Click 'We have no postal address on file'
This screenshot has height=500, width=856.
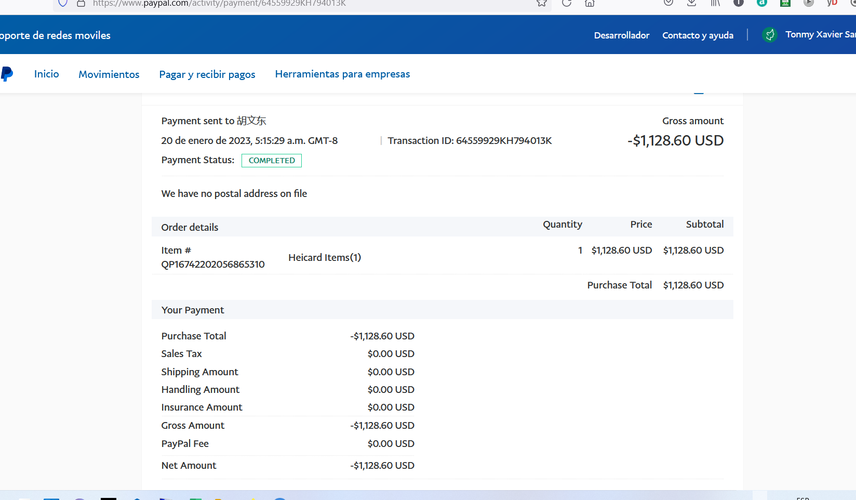point(234,193)
